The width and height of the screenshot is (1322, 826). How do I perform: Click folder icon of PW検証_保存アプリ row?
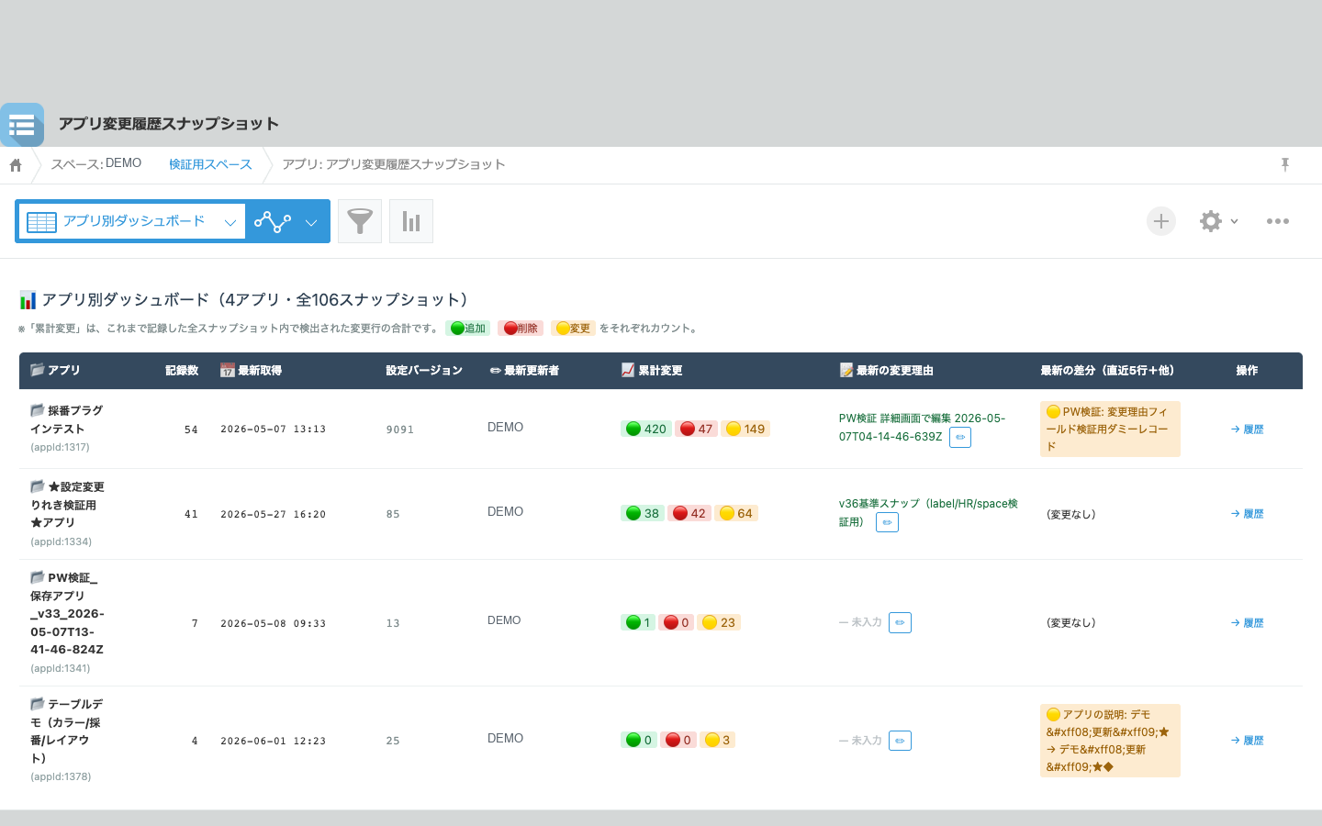(38, 577)
